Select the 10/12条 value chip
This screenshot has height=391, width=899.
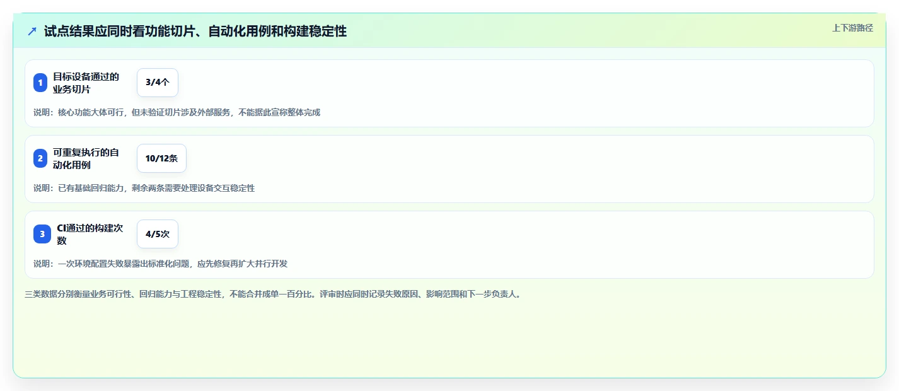point(161,158)
